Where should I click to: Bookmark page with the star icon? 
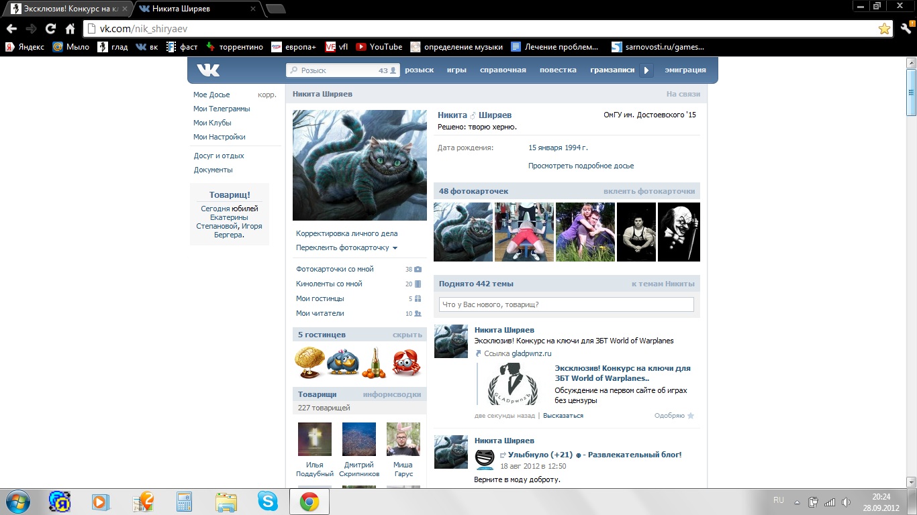884,29
